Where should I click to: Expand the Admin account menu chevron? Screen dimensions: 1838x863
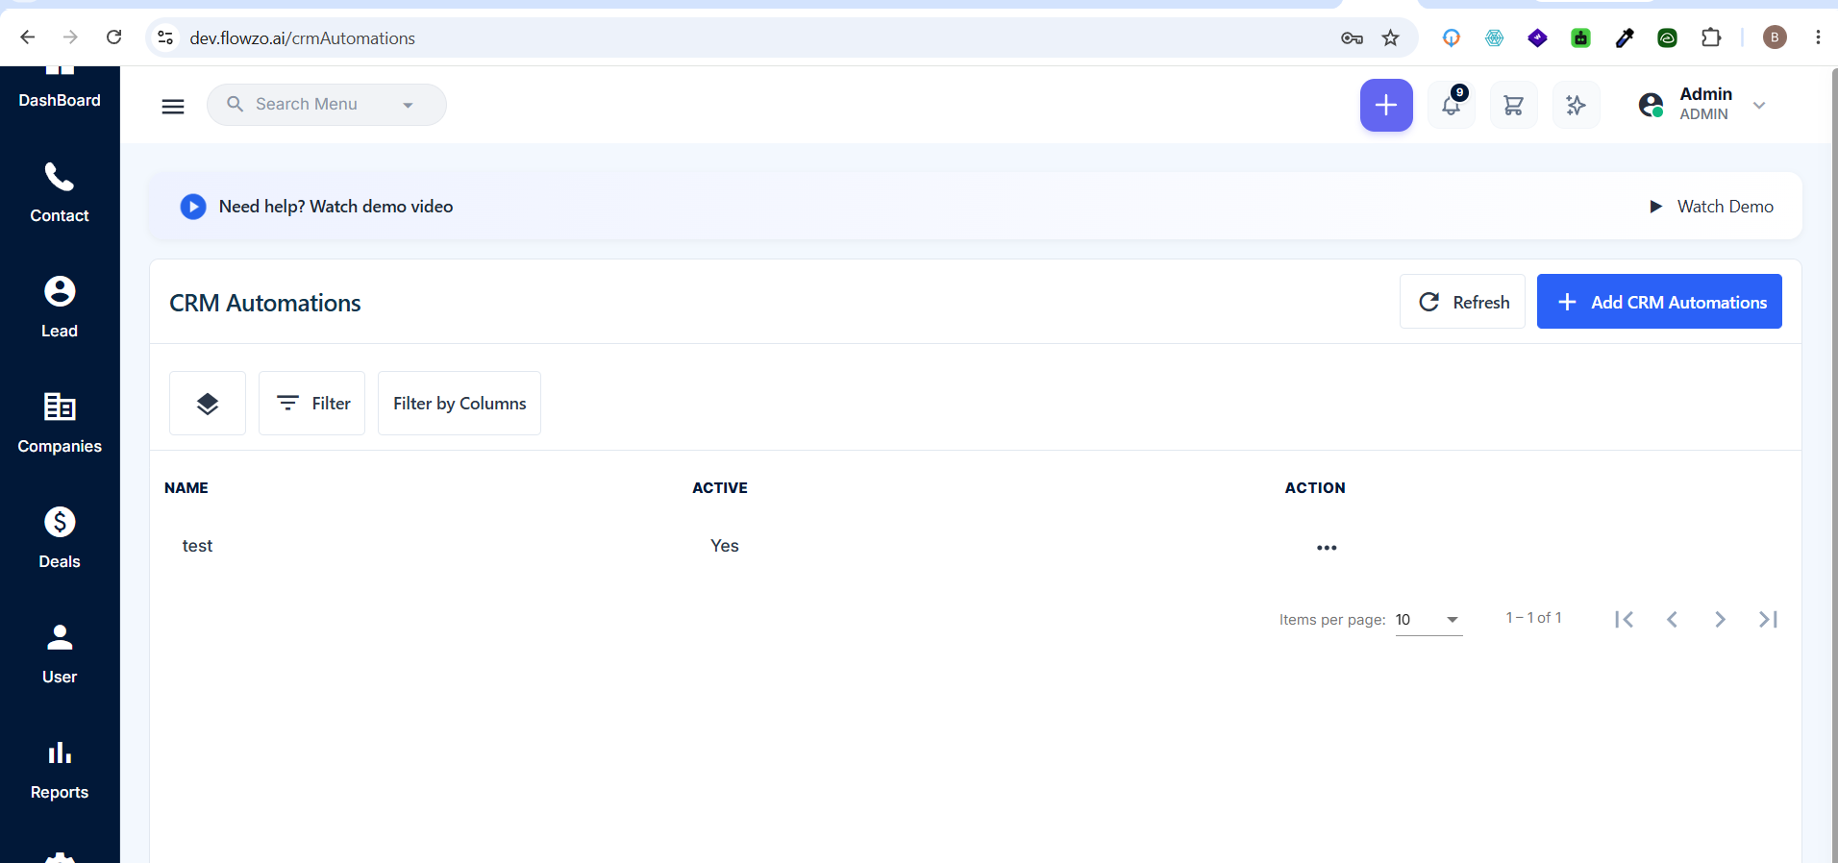[1759, 105]
